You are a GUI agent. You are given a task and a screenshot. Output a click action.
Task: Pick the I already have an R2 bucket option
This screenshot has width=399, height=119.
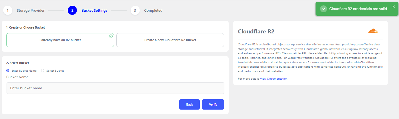coord(60,40)
